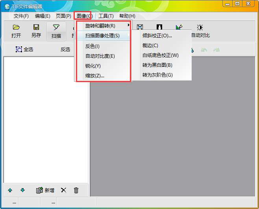Choose 锐化(Y) sharpen option
The image size is (259, 209).
pos(104,66)
